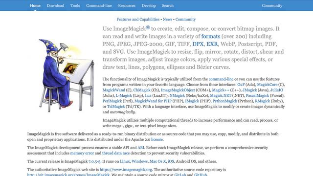Follow the Apache 2.0 license link
The height and width of the screenshot is (176, 313).
coord(157,139)
